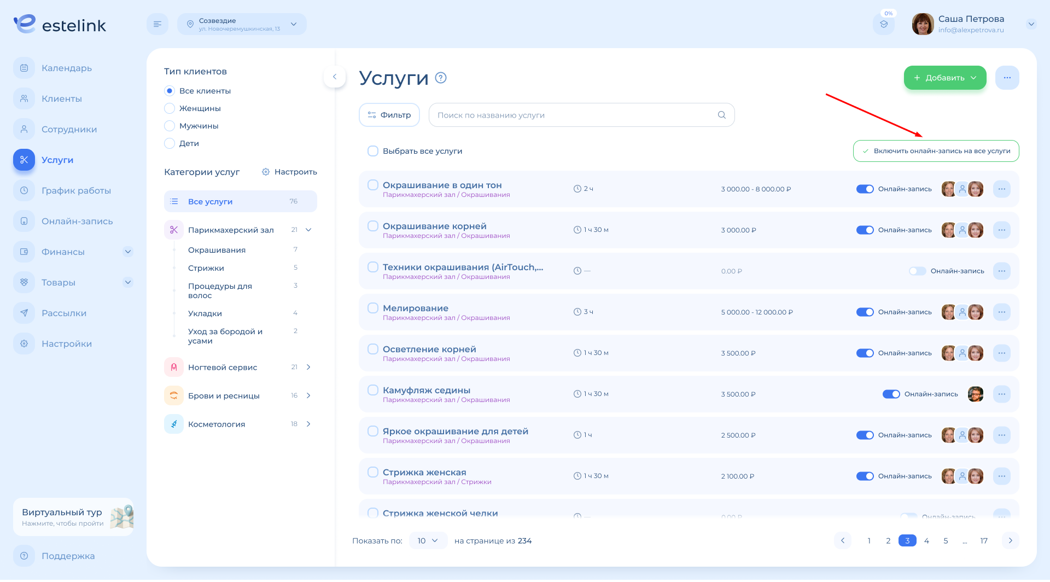This screenshot has height=582, width=1050.
Task: Select the Женщины client type radio button
Action: click(x=170, y=108)
